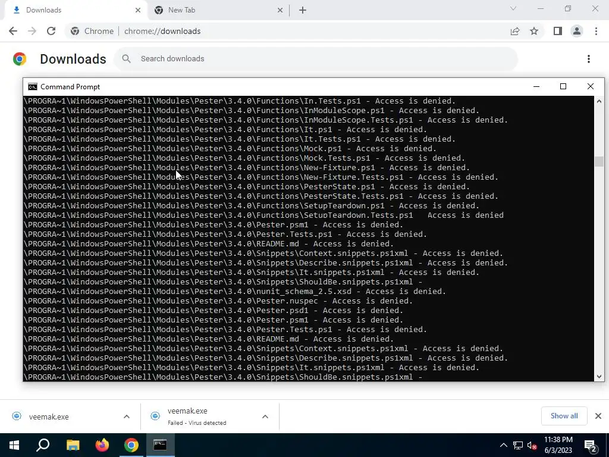This screenshot has height=457, width=609.
Task: Click the Command Prompt taskbar icon
Action: pos(160,445)
